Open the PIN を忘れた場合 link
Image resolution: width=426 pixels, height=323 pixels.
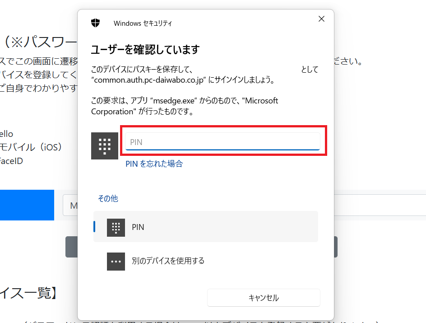154,164
